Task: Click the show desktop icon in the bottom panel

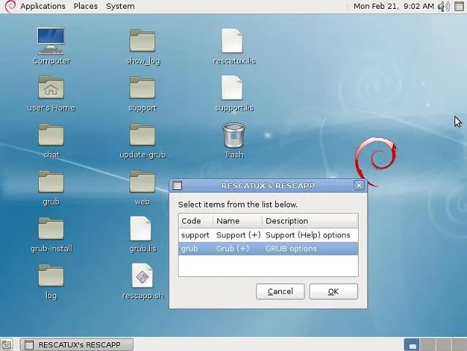Action: pos(7,344)
